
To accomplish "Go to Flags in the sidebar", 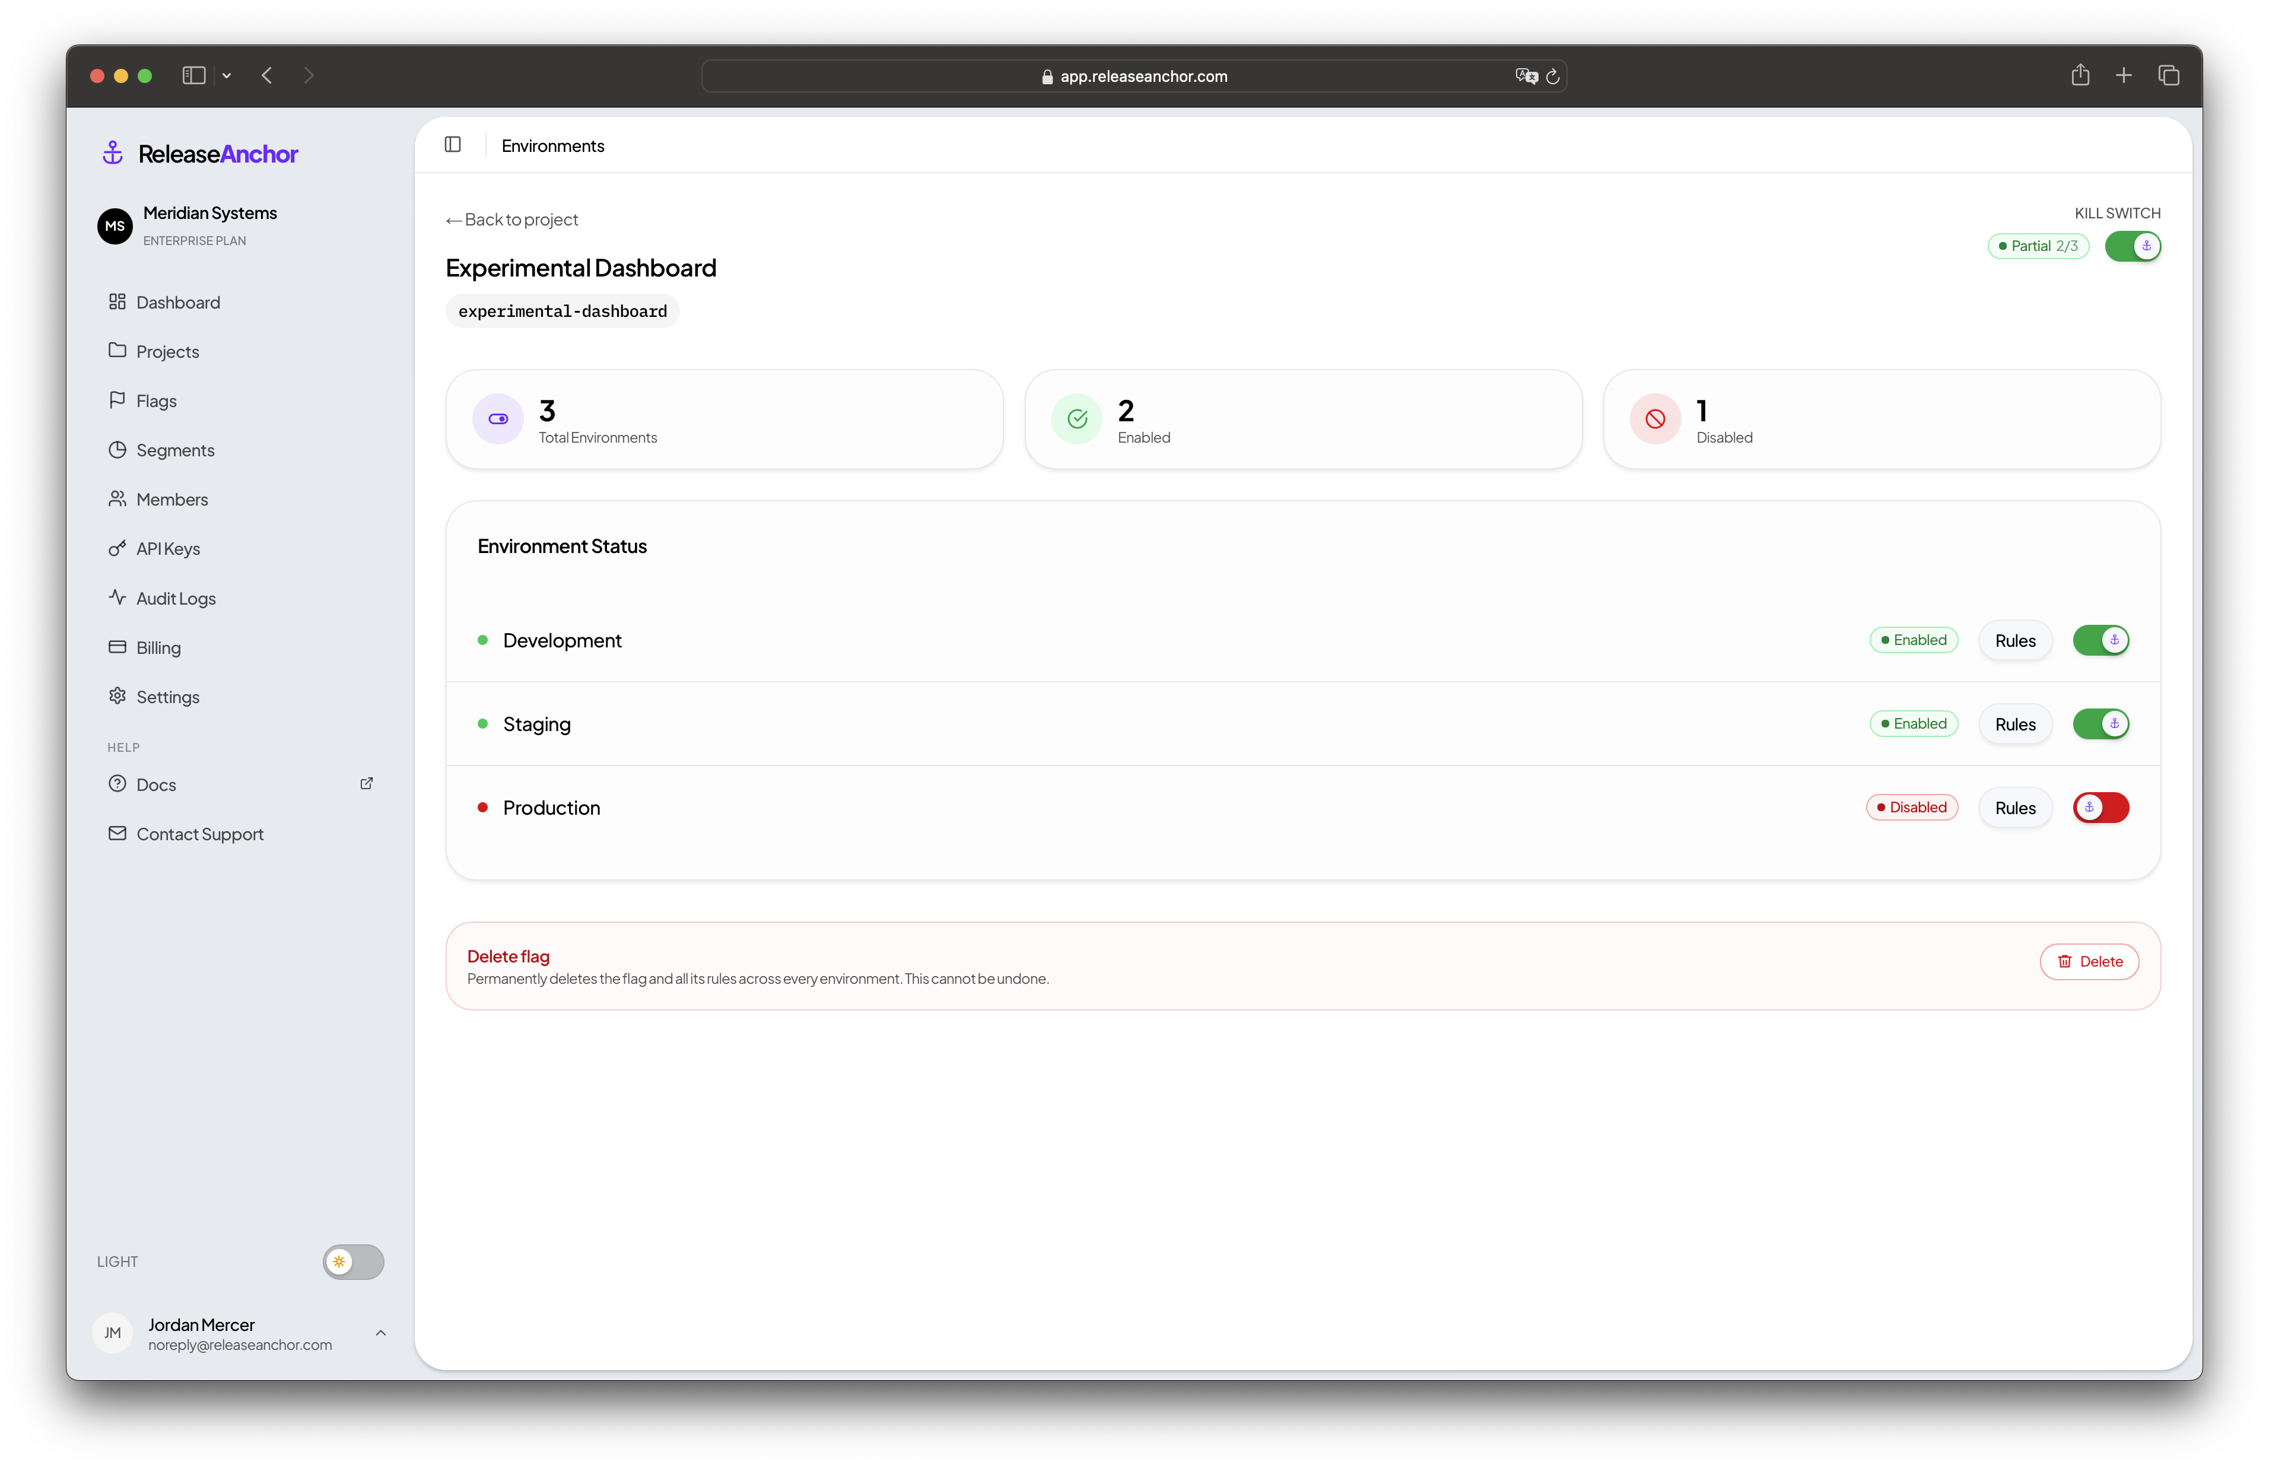I will [240, 401].
